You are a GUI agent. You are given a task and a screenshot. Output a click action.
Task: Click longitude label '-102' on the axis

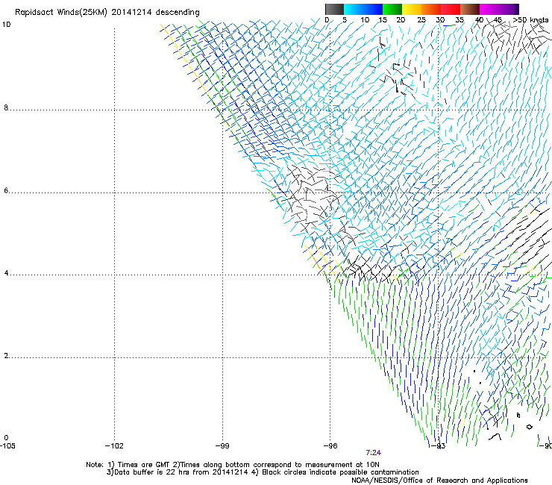tap(114, 446)
